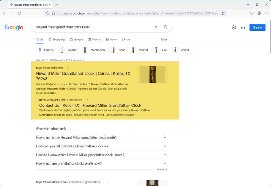This screenshot has height=186, width=271.
Task: Click the Google logo
Action: click(x=14, y=27)
